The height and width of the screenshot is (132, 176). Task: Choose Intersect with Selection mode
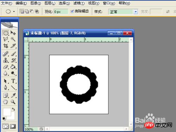coord(37,11)
